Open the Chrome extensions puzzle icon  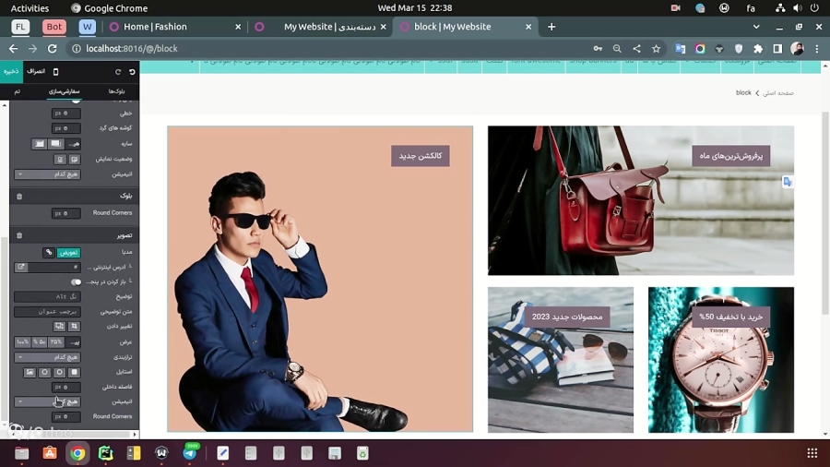758,49
